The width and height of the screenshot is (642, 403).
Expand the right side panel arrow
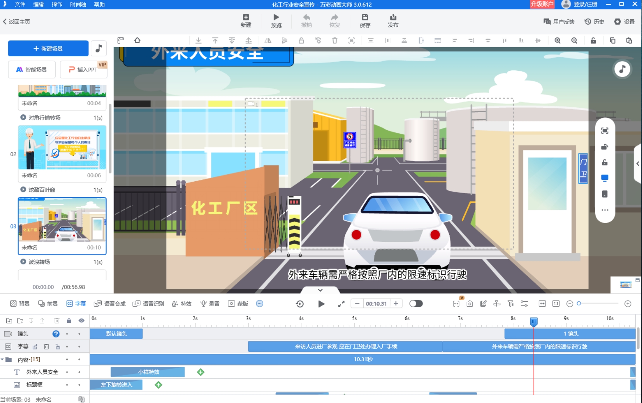point(638,164)
